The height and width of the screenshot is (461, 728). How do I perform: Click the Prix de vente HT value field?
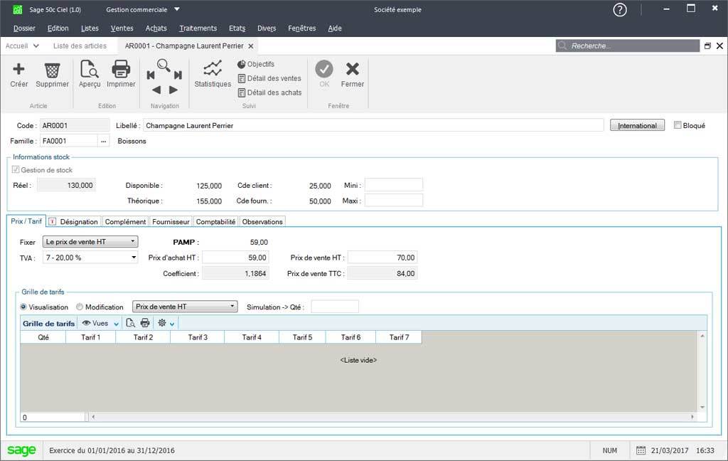382,258
